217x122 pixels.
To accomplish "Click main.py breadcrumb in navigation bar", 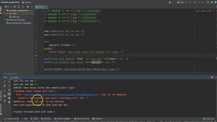I will (26, 2).
